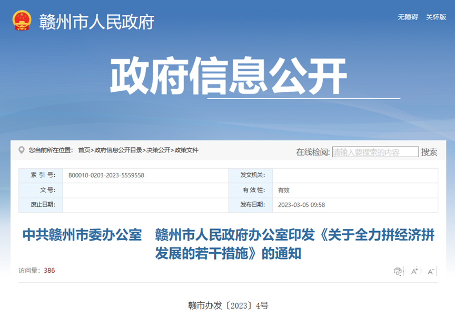
Task: Click the print page icon
Action: pyautogui.click(x=398, y=271)
